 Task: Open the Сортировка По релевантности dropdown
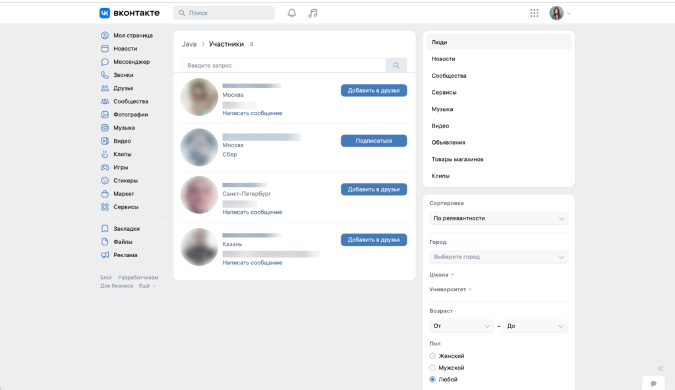(498, 218)
